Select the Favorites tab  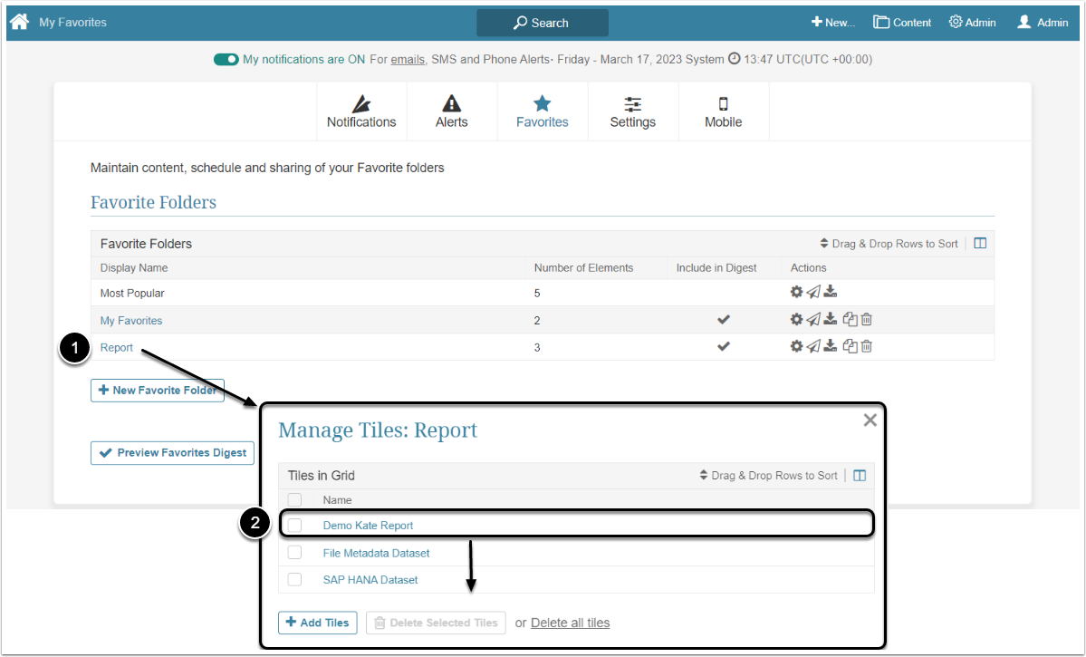(x=543, y=112)
